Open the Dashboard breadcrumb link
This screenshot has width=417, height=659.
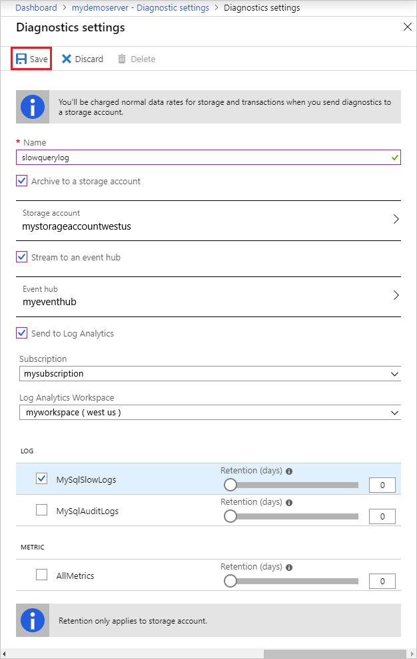point(36,7)
